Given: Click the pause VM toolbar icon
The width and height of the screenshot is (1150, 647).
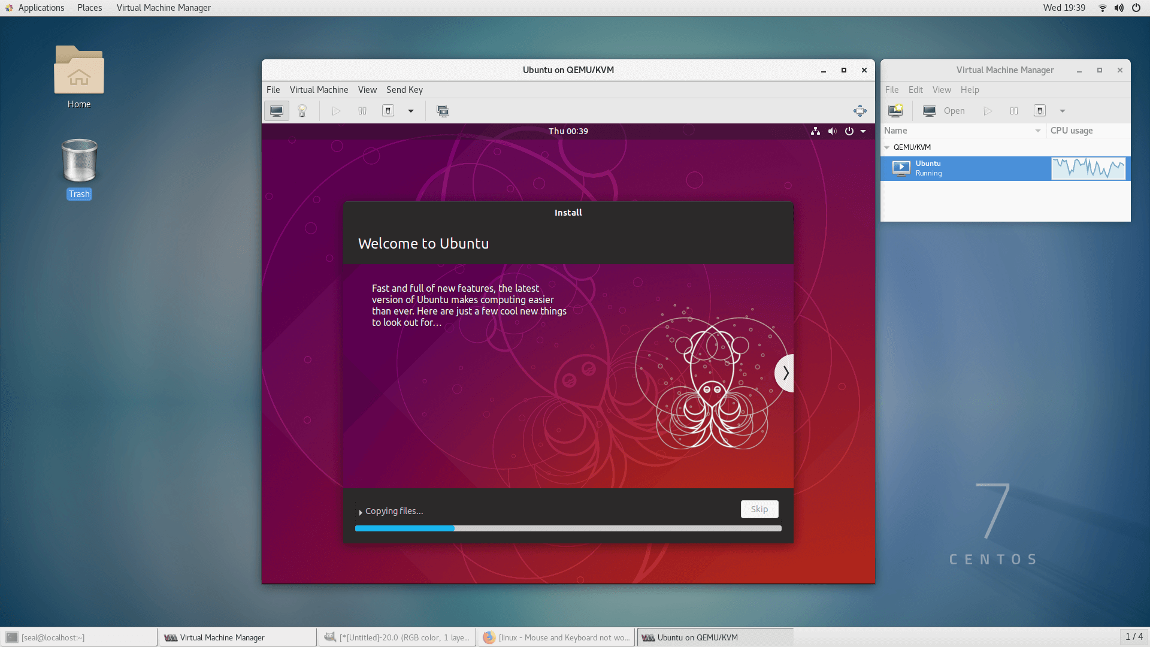Looking at the screenshot, I should [362, 111].
